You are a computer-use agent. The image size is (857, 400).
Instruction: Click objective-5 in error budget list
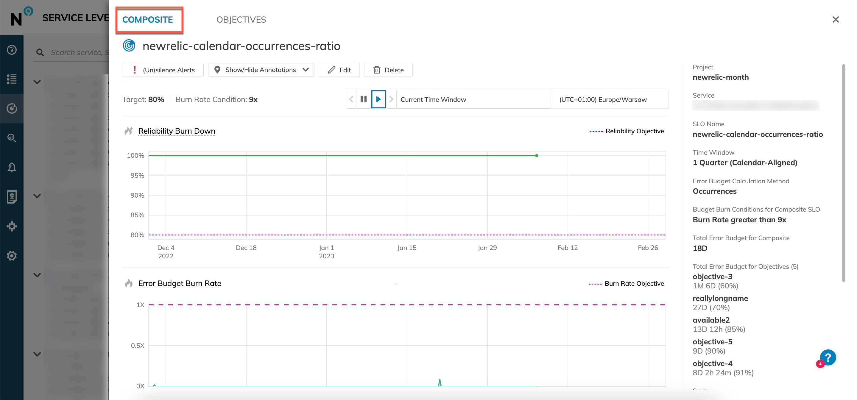(x=712, y=342)
